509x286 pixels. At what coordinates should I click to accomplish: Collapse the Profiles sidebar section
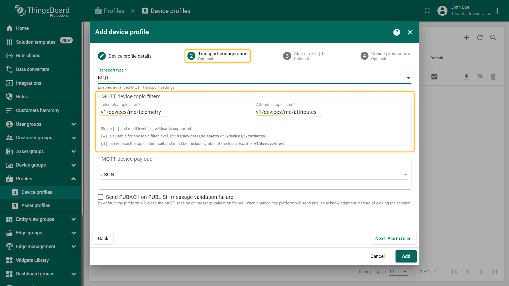point(74,179)
